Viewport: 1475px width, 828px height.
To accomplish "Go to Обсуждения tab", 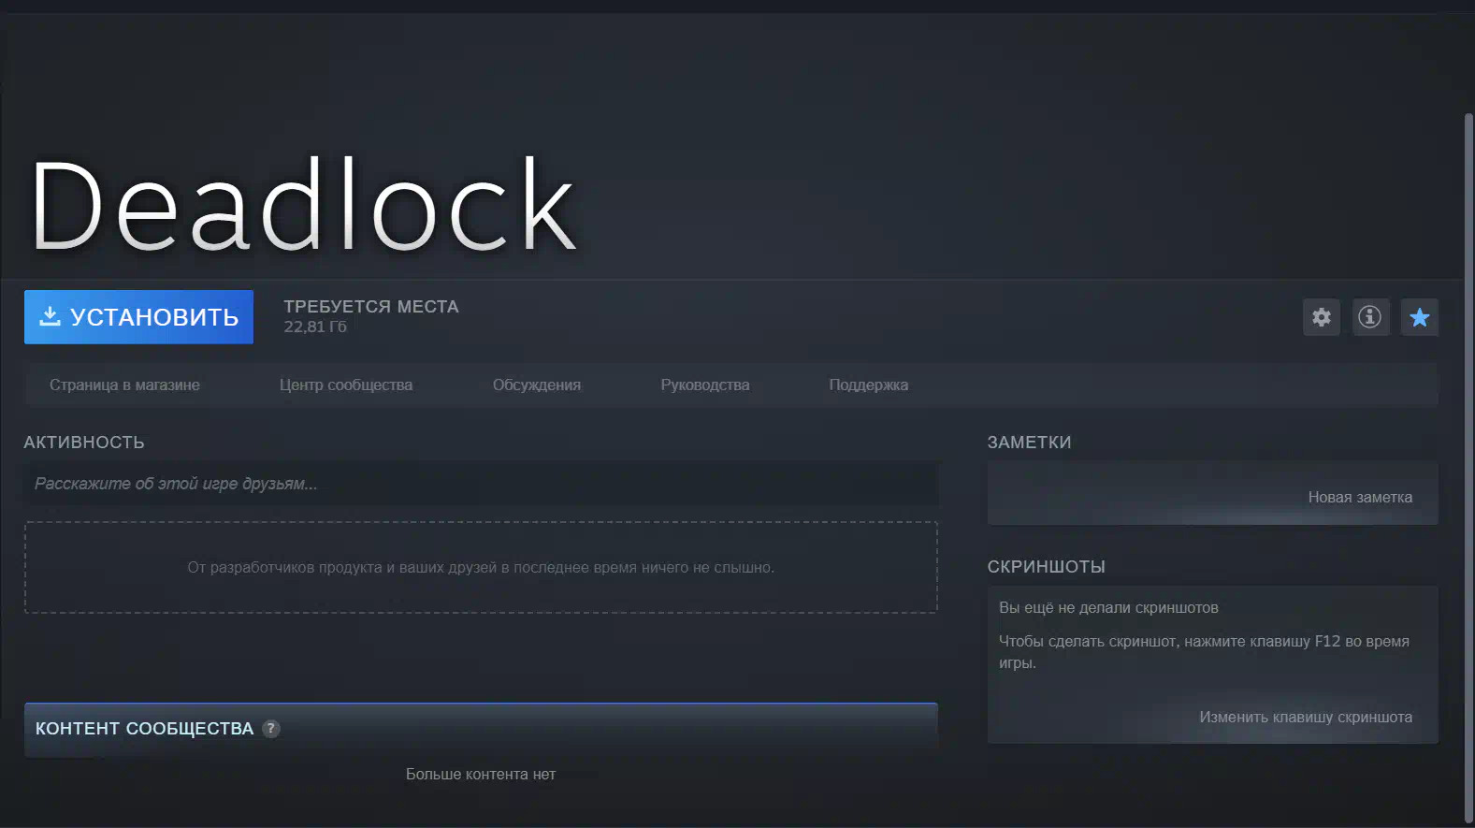I will (537, 385).
